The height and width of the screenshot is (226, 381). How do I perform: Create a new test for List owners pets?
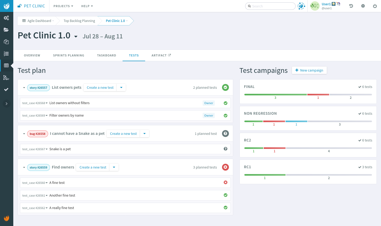(100, 87)
